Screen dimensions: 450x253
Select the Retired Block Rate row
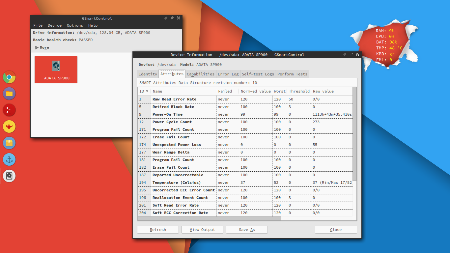coord(245,107)
